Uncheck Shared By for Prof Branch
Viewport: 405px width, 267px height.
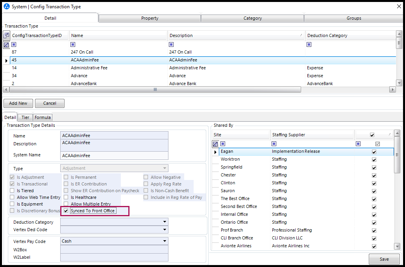click(x=374, y=230)
